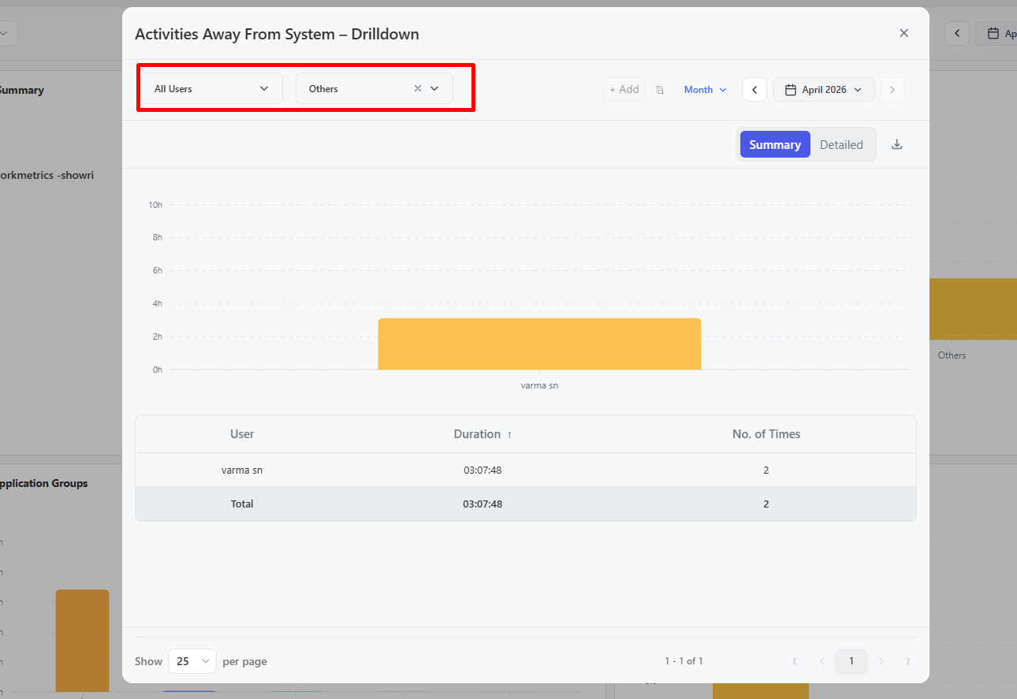Download the drilldown report
Viewport: 1017px width, 699px height.
coord(896,144)
